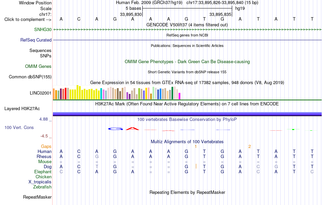This screenshot has width=322, height=205.
Task: Click the chr17:33,895,826-33,895,840 header text
Action: [222, 3]
